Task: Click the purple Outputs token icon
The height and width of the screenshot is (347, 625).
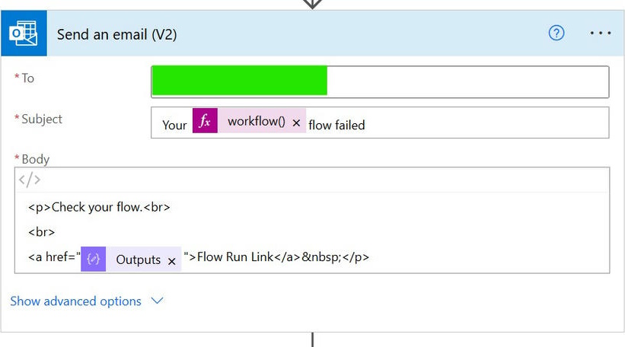Action: click(x=93, y=259)
